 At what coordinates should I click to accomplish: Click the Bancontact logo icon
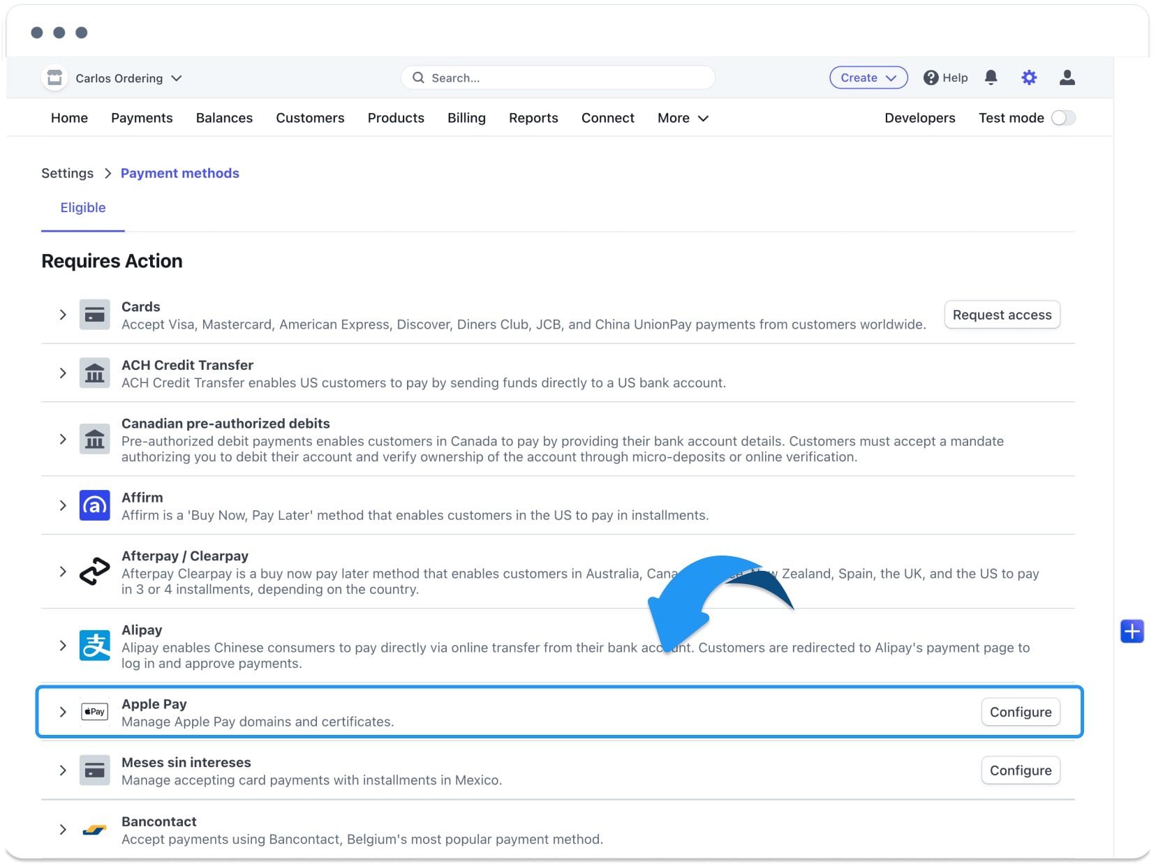(95, 830)
